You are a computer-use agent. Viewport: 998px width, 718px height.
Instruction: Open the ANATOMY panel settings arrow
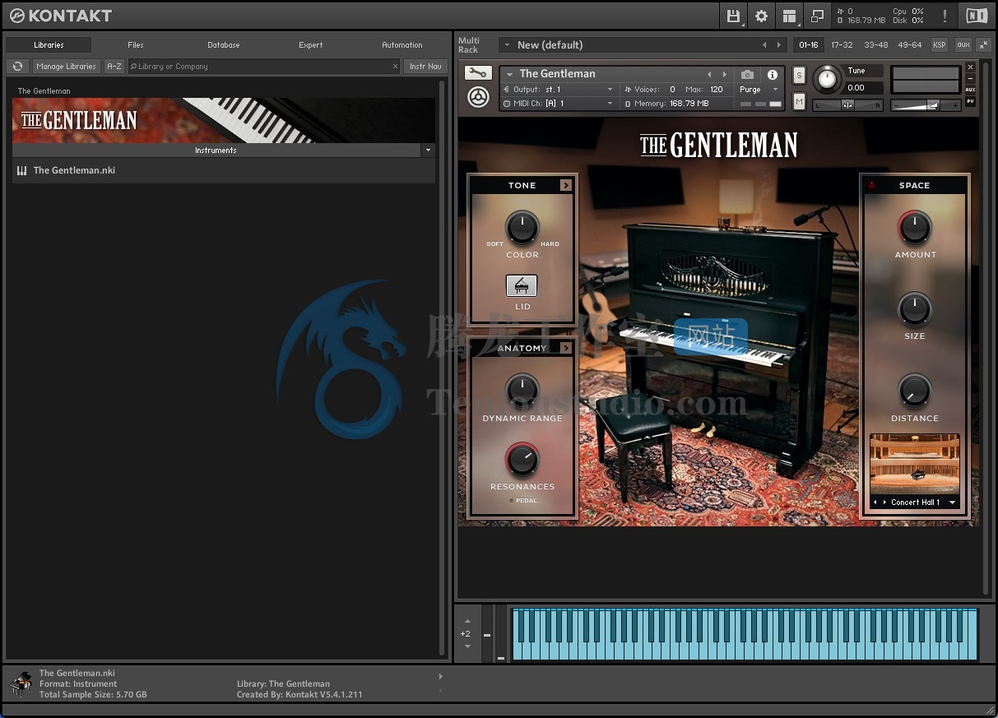(566, 349)
